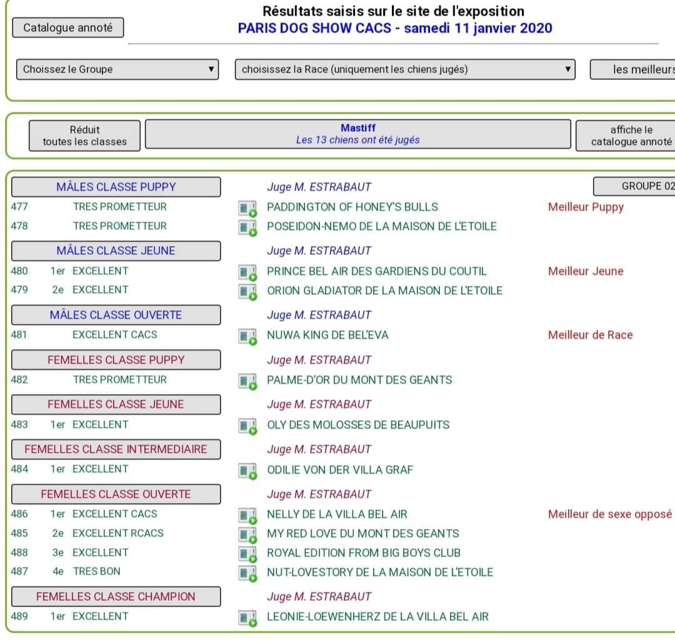Click the 'Meilleur de Race' award label
Screen dimensions: 675x644
(591, 335)
